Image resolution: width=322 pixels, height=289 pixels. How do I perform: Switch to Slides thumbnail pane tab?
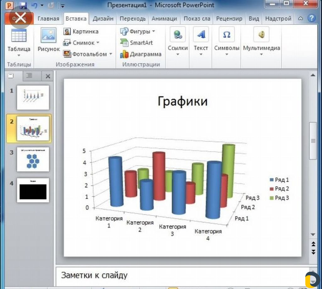(11, 76)
